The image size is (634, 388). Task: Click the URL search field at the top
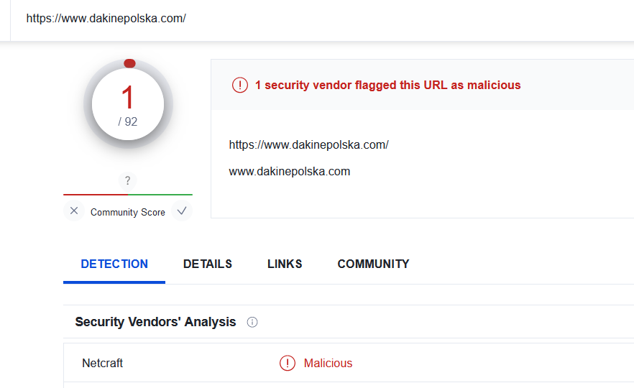pyautogui.click(x=322, y=19)
